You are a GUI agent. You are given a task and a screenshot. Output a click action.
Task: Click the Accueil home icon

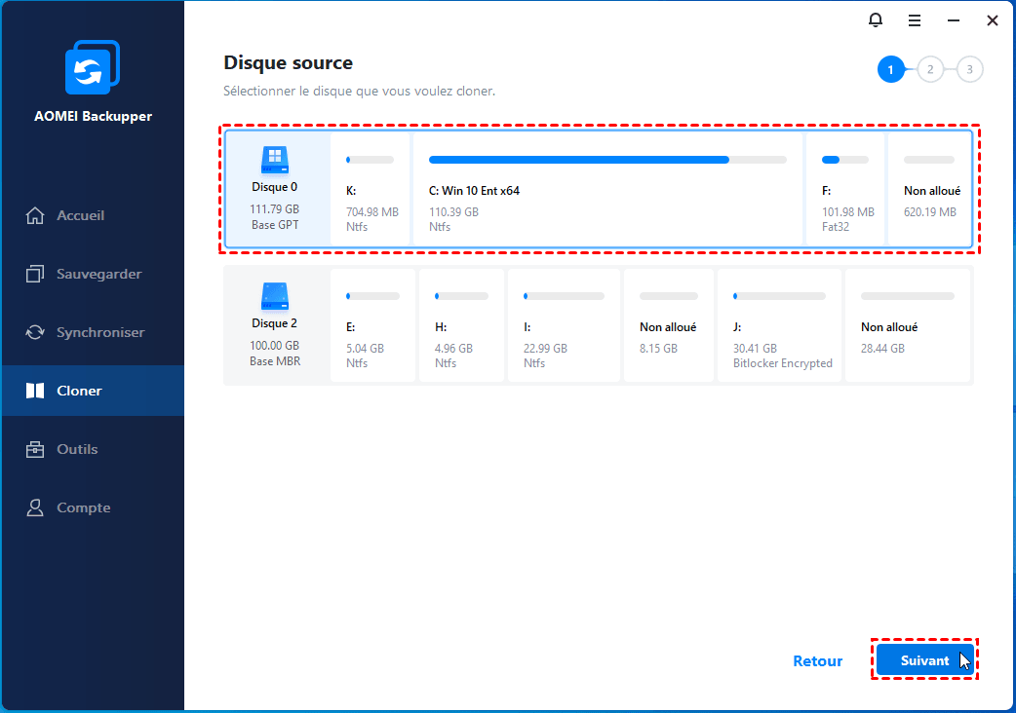click(x=35, y=215)
